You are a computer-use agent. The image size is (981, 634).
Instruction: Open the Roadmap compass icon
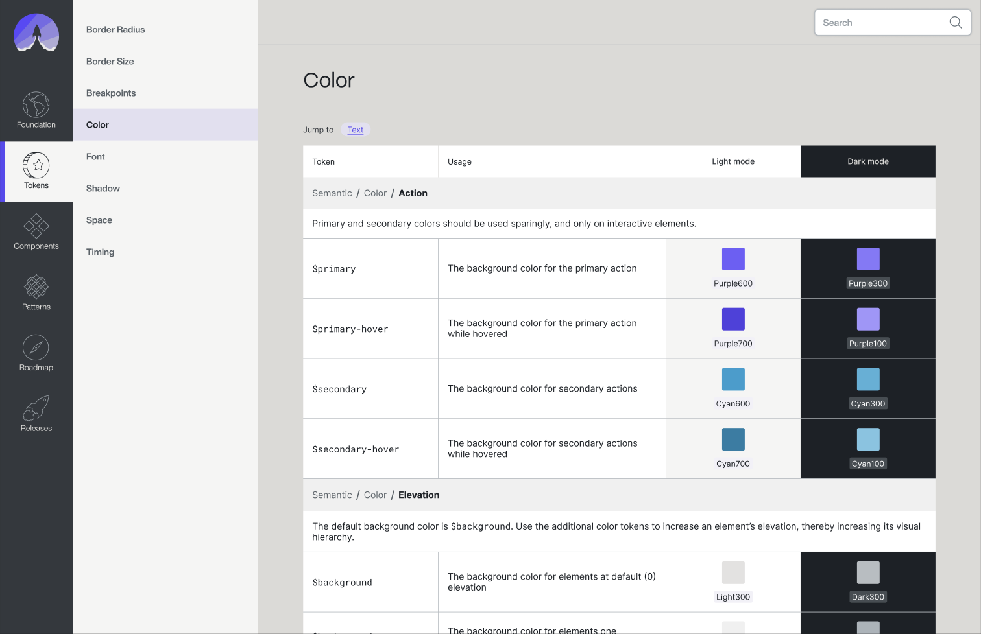click(36, 352)
